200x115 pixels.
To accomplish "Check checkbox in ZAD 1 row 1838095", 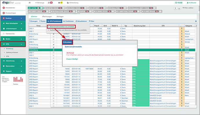I will tap(53, 37).
